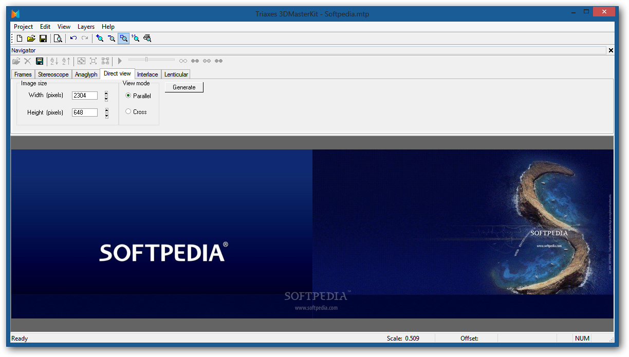Switch to the Stereoscope tab
Screen dimensions: 629x357
(53, 74)
